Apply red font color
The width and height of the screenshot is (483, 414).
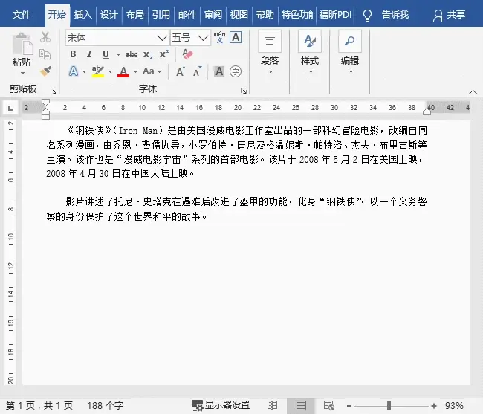(123, 71)
